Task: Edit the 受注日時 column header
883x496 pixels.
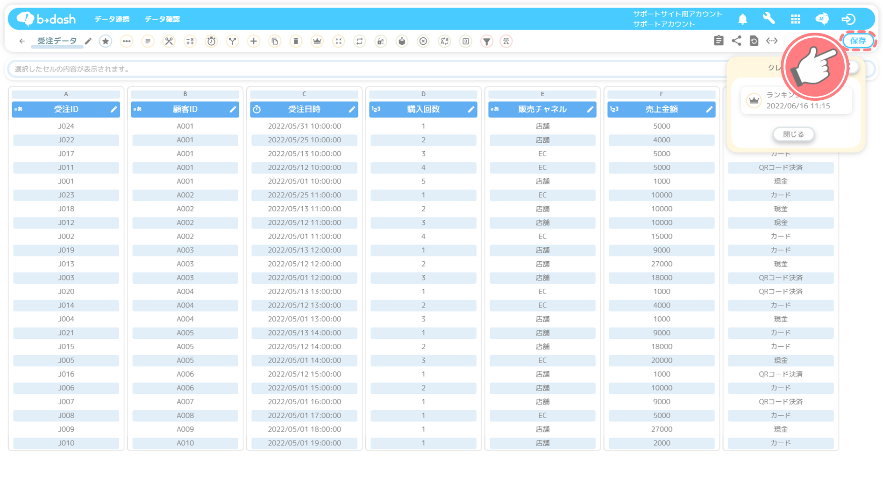Action: (352, 109)
